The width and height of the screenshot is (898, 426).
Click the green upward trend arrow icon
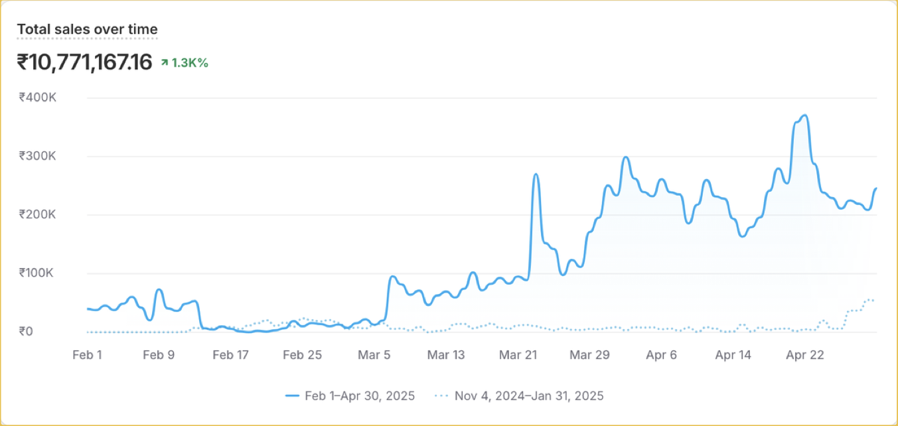(165, 63)
